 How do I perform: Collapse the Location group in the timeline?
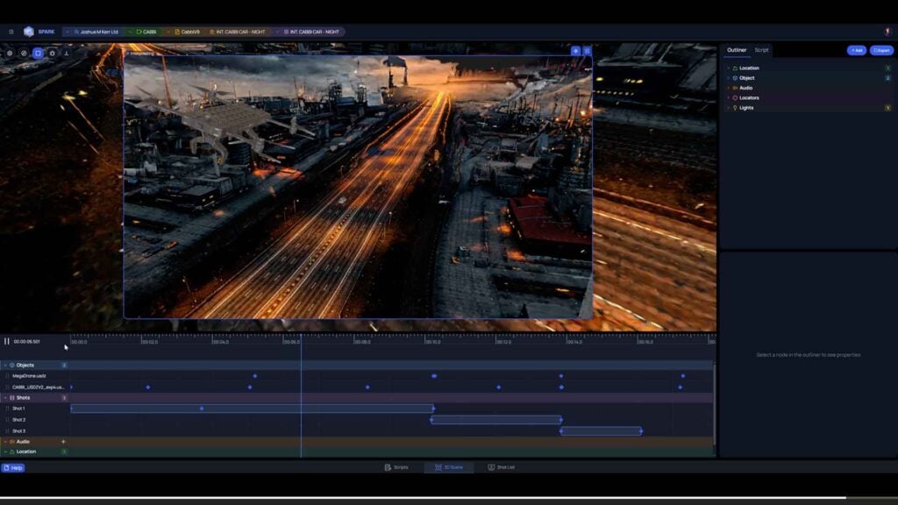5,452
